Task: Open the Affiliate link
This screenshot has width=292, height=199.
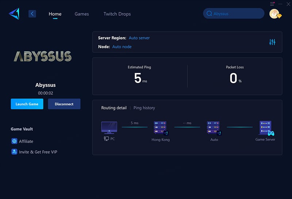Action: [x=26, y=141]
